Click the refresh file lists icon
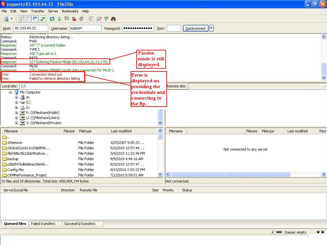Screen dimensions: 327x245 click(52, 19)
